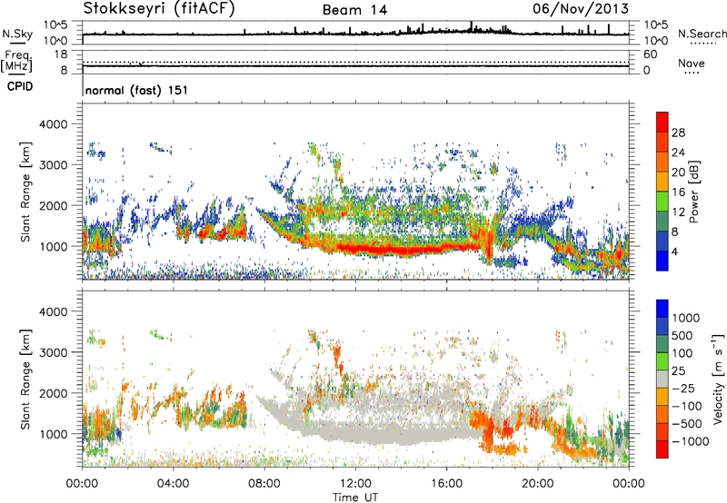Viewport: 727px width, 503px height.
Task: Click the 'Time UT' axis title
Action: pyautogui.click(x=355, y=498)
